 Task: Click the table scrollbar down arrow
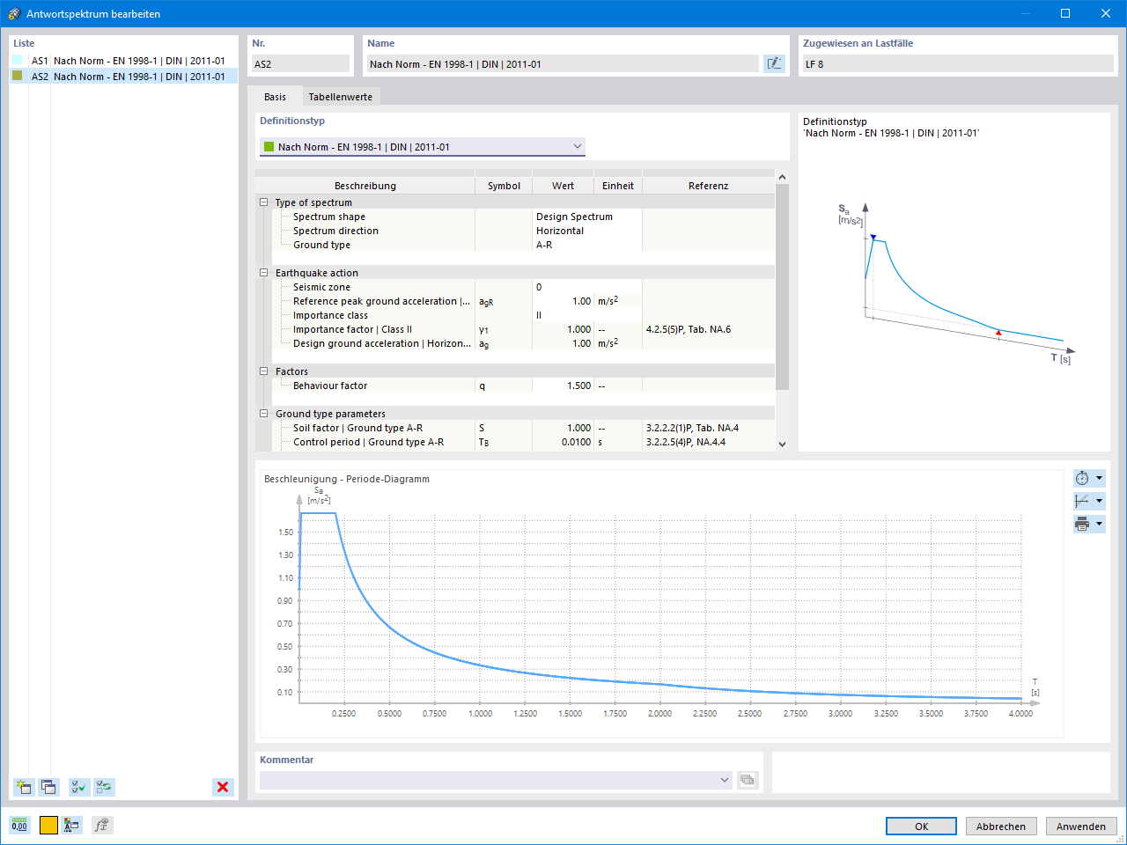(x=782, y=445)
